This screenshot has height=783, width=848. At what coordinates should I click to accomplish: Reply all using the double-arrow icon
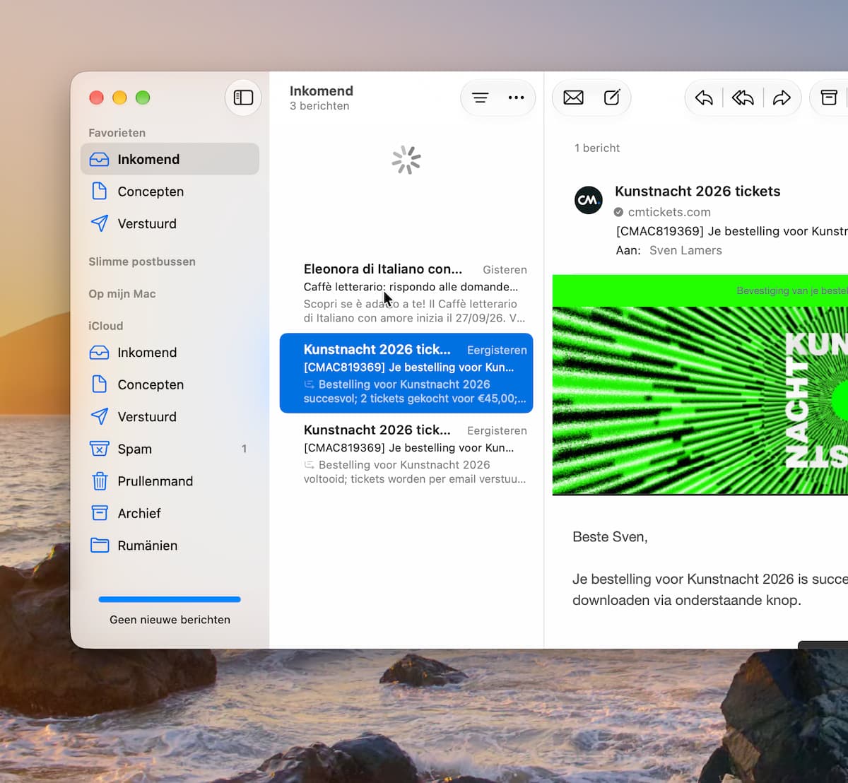(x=743, y=98)
